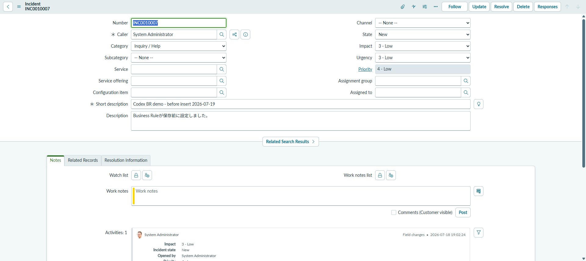
Task: Click the Responses button
Action: click(548, 7)
